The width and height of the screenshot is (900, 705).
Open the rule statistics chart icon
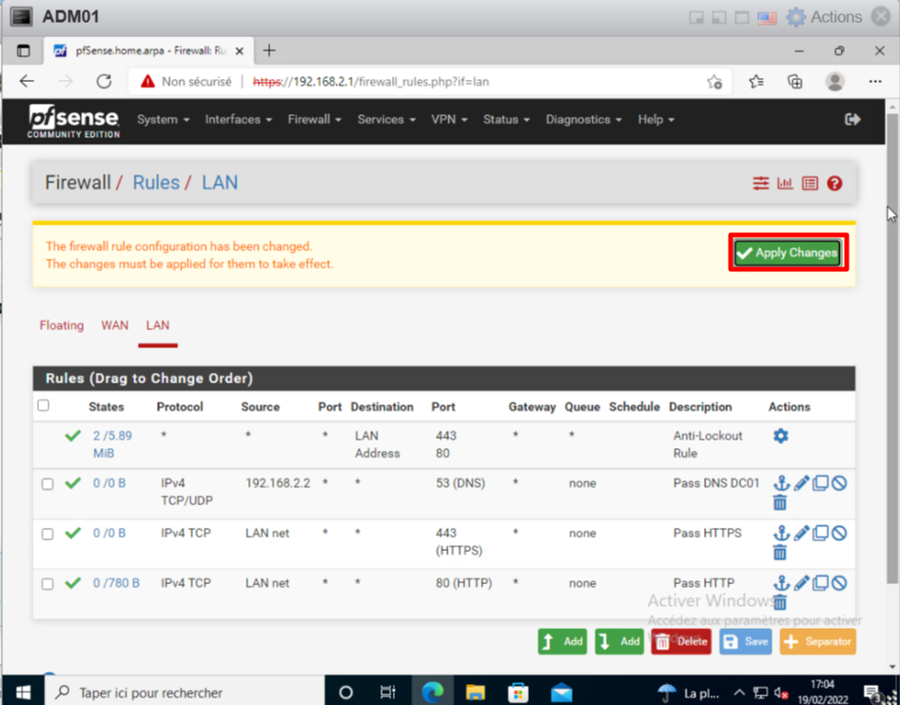tap(785, 184)
